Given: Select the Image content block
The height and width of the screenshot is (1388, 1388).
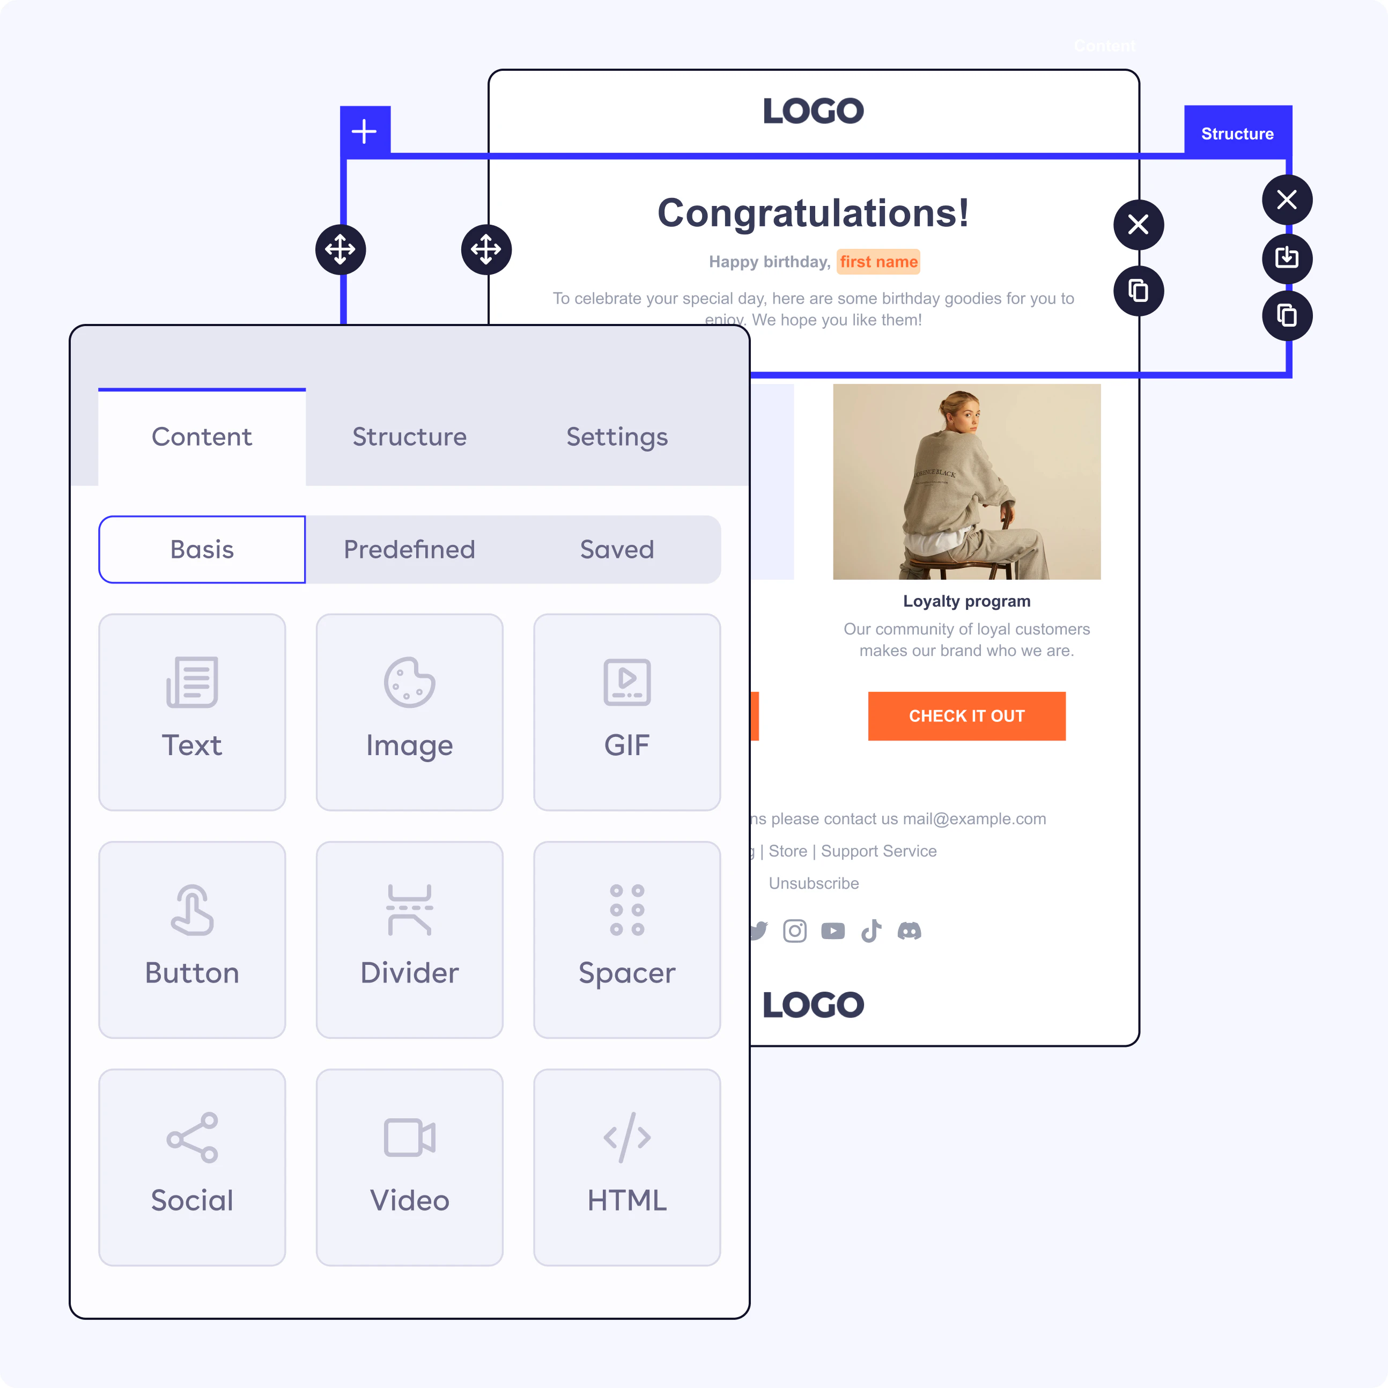Looking at the screenshot, I should point(409,704).
